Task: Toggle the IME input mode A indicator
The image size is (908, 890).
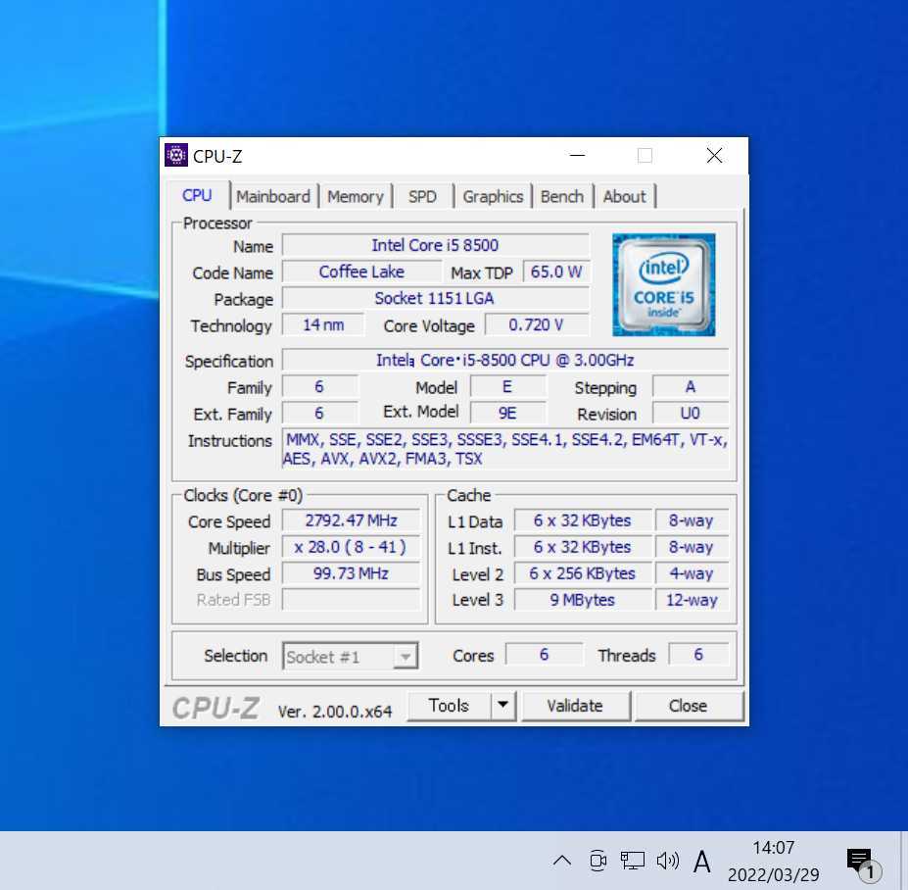Action: point(702,861)
